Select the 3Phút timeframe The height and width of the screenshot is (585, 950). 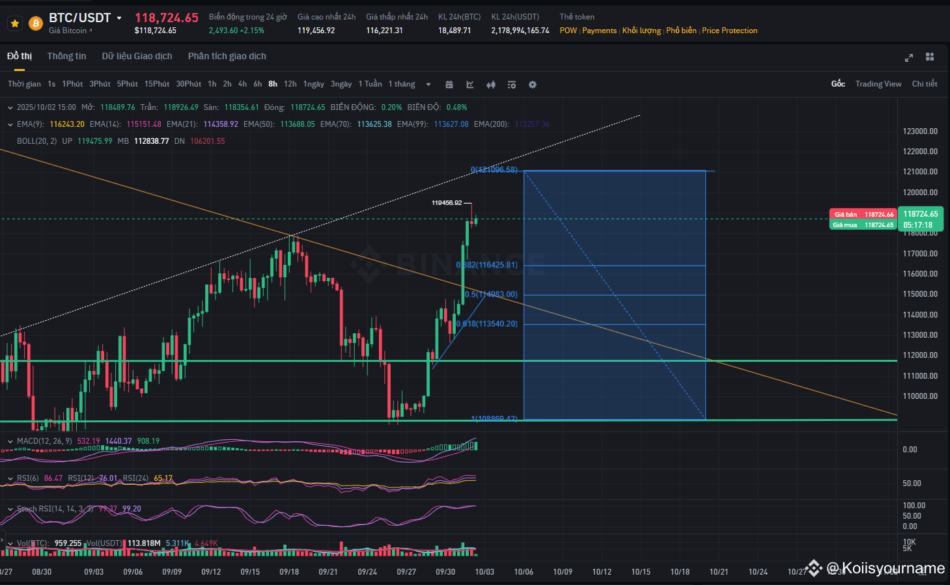click(100, 84)
